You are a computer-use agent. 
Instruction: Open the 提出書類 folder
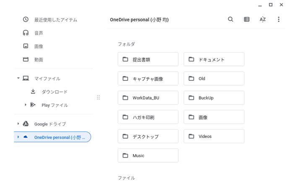click(148, 59)
